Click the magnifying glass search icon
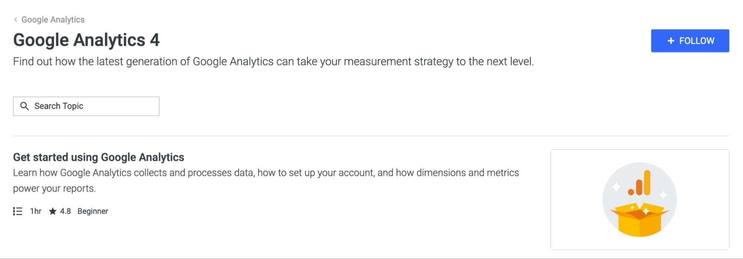The width and height of the screenshot is (743, 259). click(25, 106)
